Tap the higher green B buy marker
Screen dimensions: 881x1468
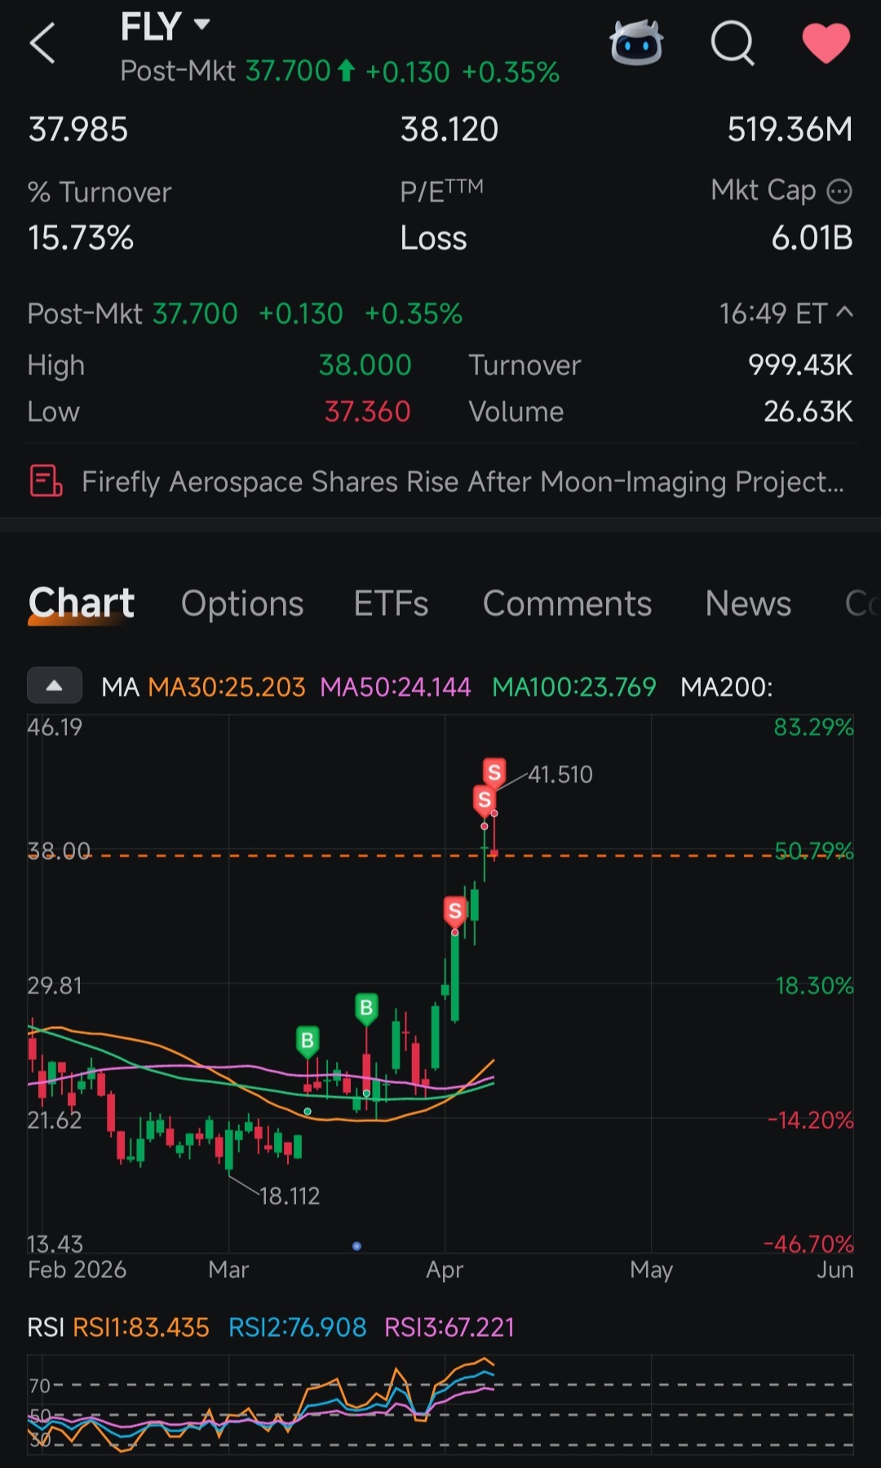(x=366, y=1009)
